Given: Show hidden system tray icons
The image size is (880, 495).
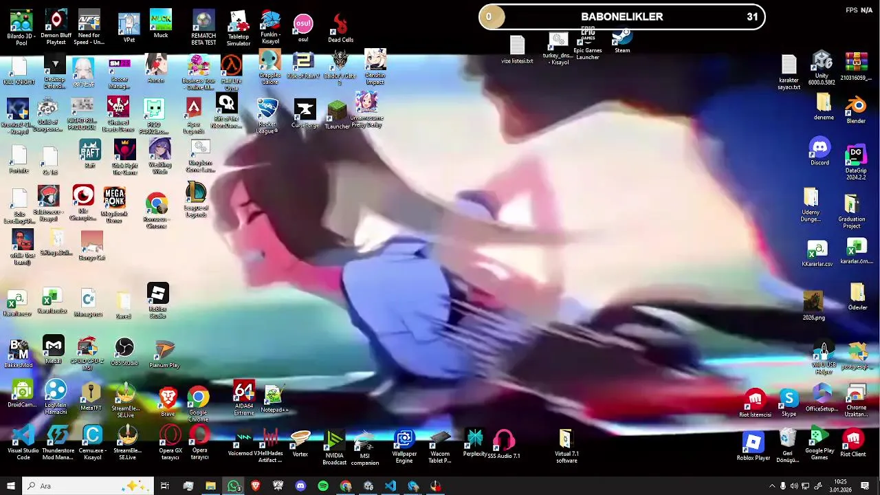Looking at the screenshot, I should pos(771,486).
